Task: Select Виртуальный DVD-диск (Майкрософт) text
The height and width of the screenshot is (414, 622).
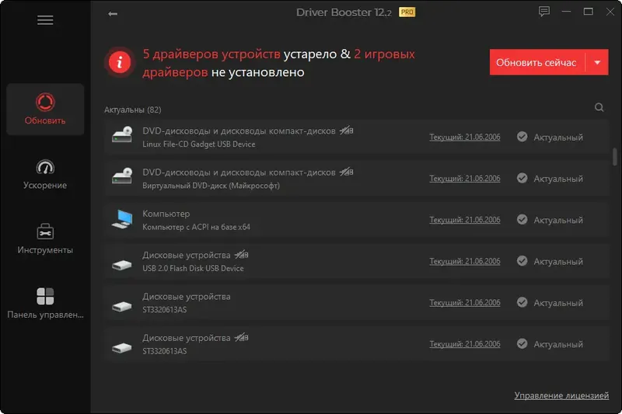Action: click(x=211, y=186)
